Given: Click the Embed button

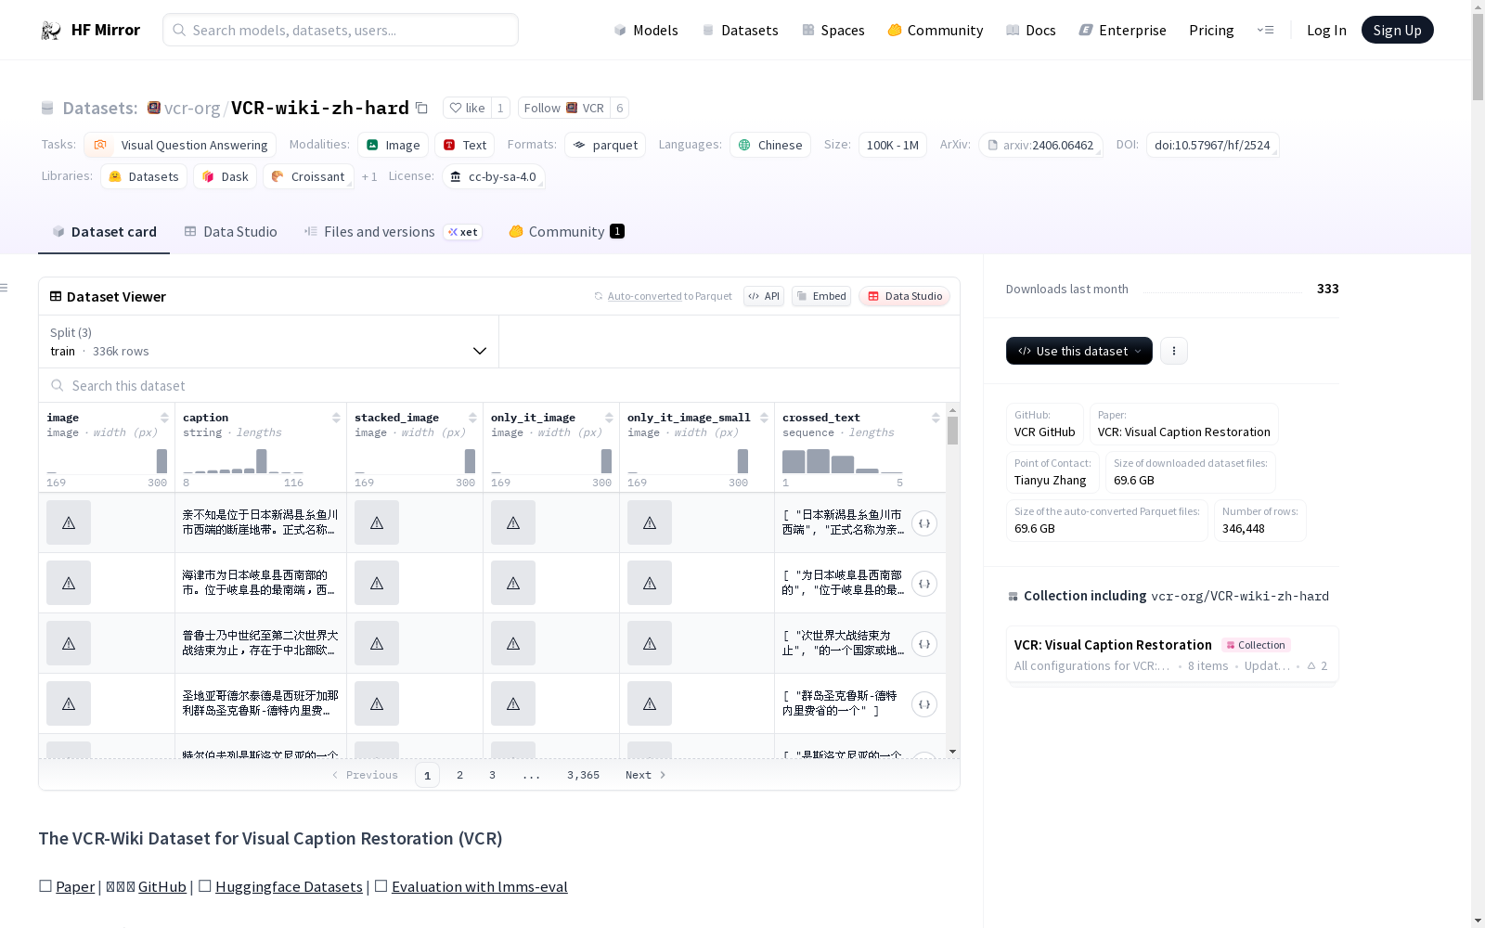Looking at the screenshot, I should (x=821, y=296).
